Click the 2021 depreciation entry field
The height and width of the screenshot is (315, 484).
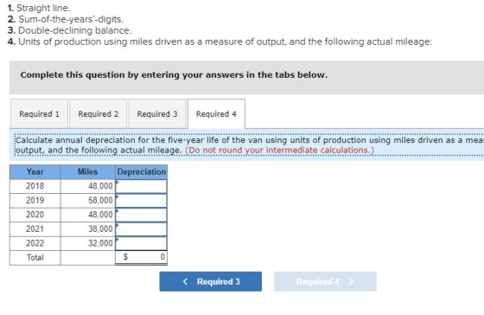pos(142,229)
